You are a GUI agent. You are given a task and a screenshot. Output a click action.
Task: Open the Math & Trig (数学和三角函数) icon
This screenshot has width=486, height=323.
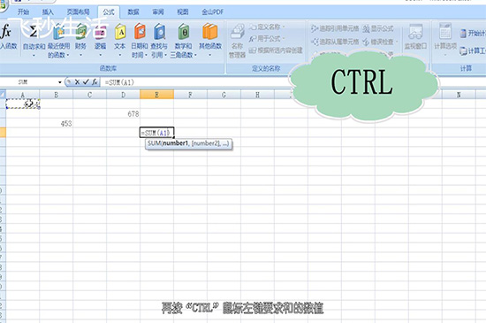(x=184, y=32)
